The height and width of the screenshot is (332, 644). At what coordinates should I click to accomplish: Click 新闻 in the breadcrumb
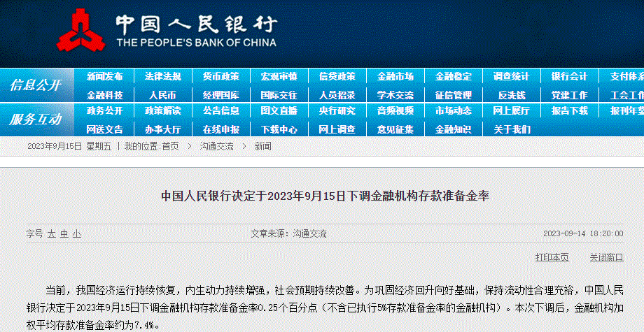(x=263, y=146)
